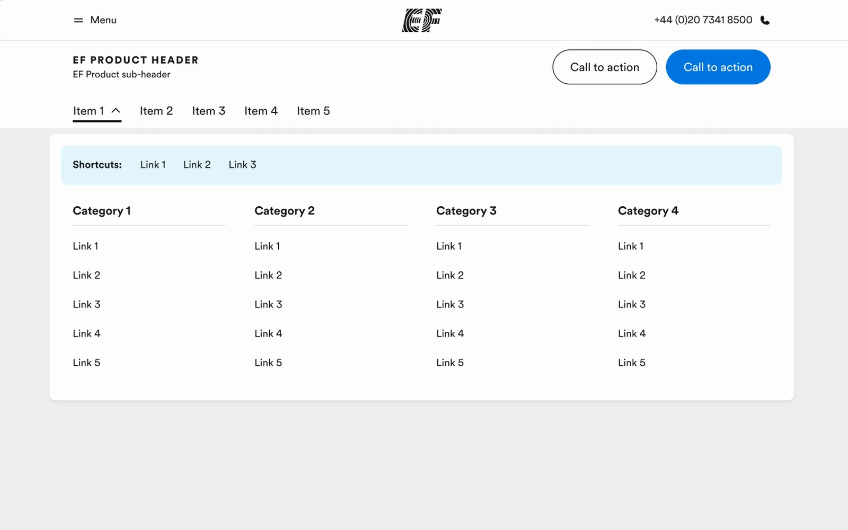Viewport: 848px width, 530px height.
Task: Click the EF PRODUCT HEADER title
Action: [136, 60]
